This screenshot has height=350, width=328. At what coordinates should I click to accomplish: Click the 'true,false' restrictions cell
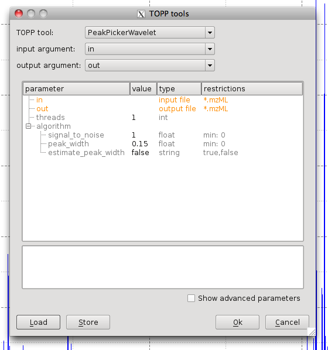[x=221, y=153]
